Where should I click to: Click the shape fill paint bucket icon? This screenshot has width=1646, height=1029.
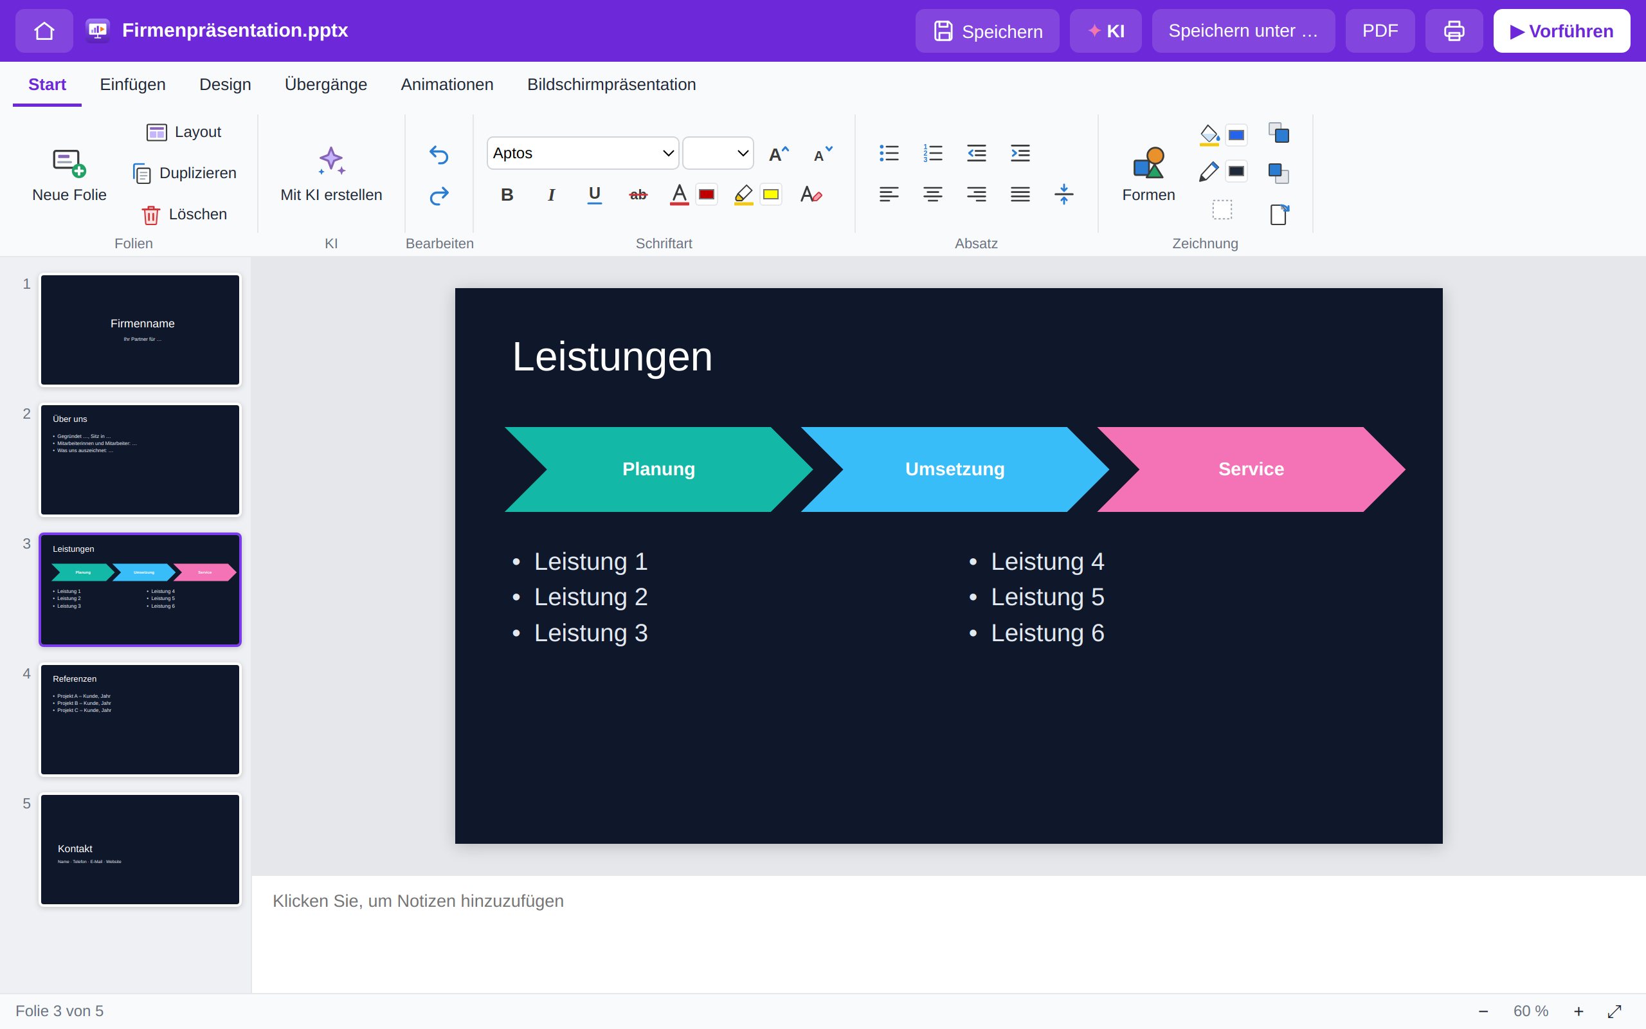tap(1209, 134)
